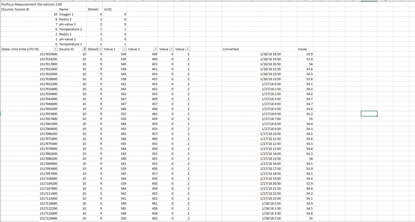Select the converted date 1/27/18 0:50
This screenshot has height=222, width=415.
(x=251, y=84)
